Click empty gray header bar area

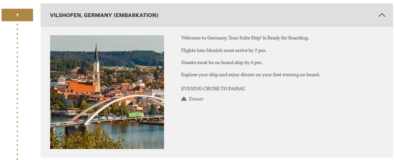266,15
